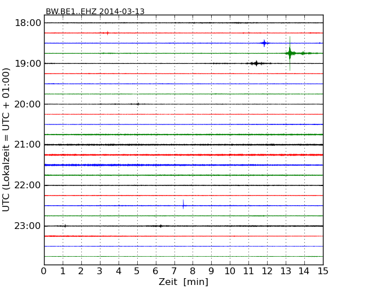367x294 pixels.
Task: Click x-axis tick label 6
Action: [x=156, y=271]
